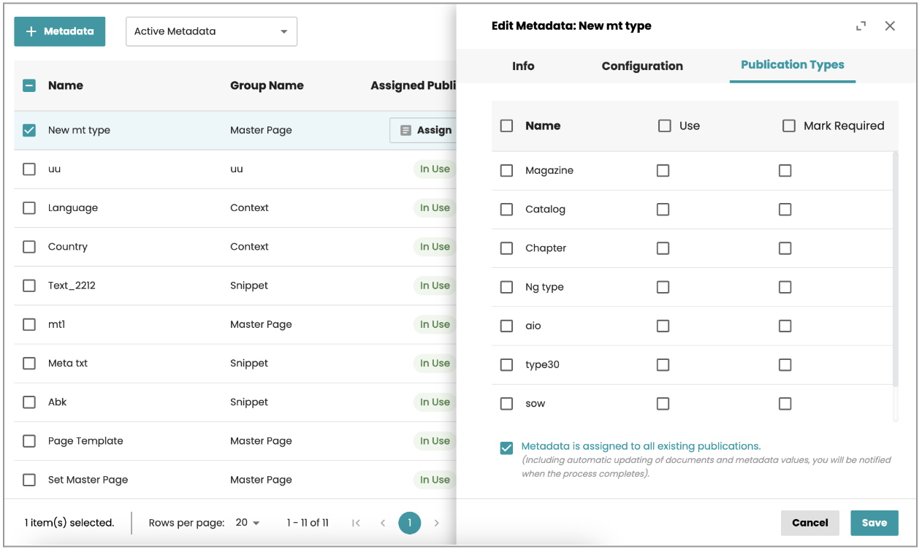Uncheck Metadata is assigned to all publications

(x=506, y=448)
